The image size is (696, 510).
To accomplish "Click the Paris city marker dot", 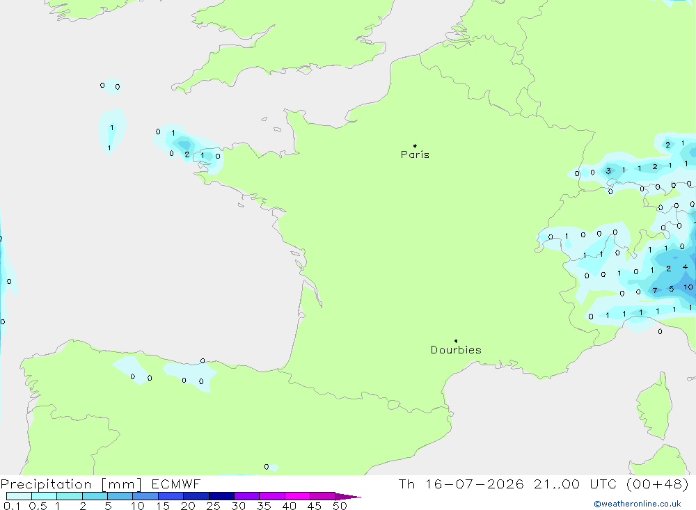I will (415, 145).
